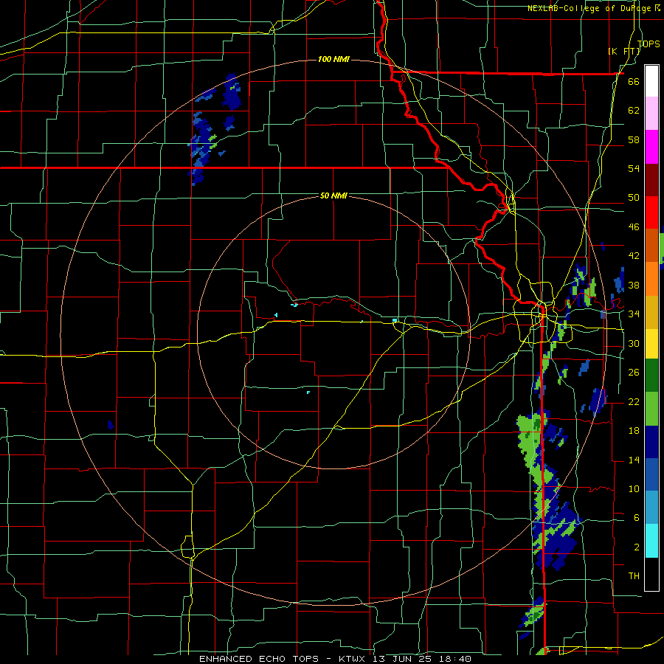Pick the bright red legend swatch
The image size is (664, 664).
[x=651, y=212]
